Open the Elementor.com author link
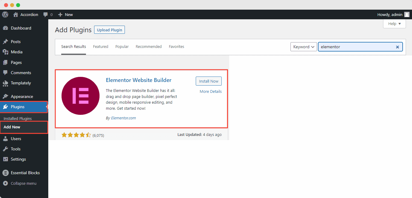 click(123, 118)
